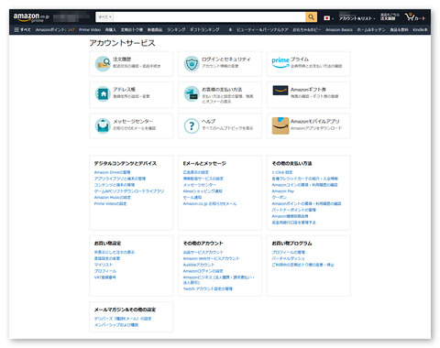Open the VAT登録番号 link

coord(104,277)
